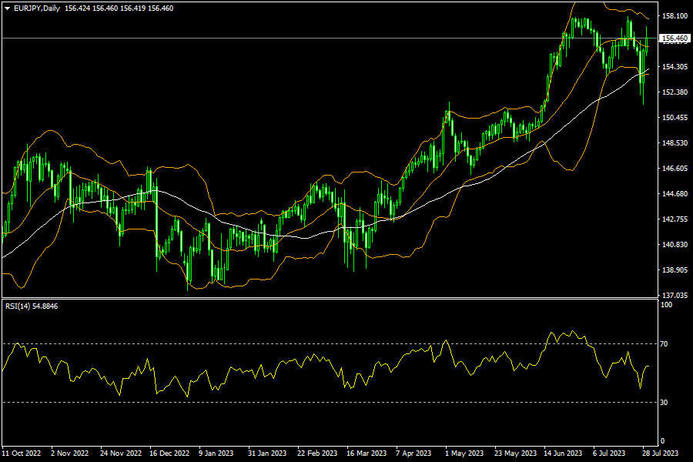The height and width of the screenshot is (462, 693).
Task: Click the 158.100 price axis label
Action: 675,16
